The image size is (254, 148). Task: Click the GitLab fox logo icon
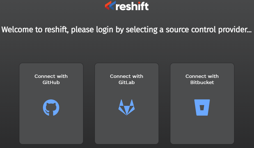pos(126,108)
